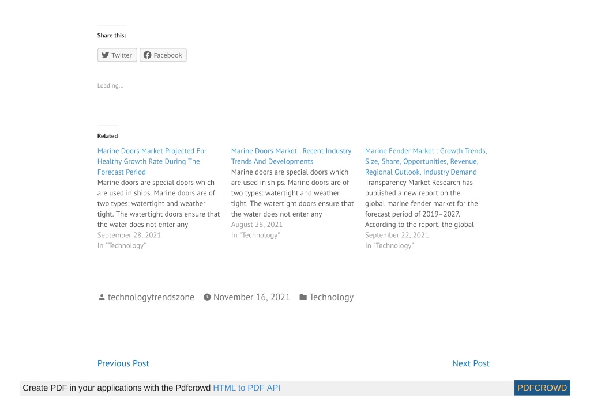
Task: Share post via Facebook button
Action: [x=163, y=55]
